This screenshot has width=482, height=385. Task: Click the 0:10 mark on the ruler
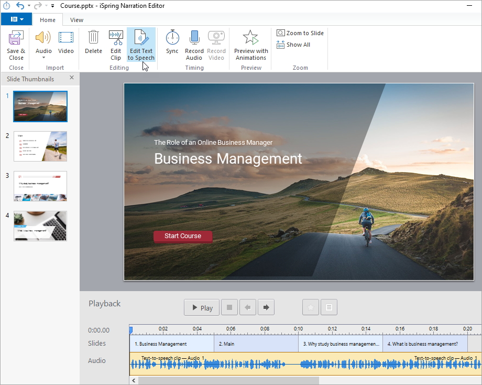click(x=298, y=329)
